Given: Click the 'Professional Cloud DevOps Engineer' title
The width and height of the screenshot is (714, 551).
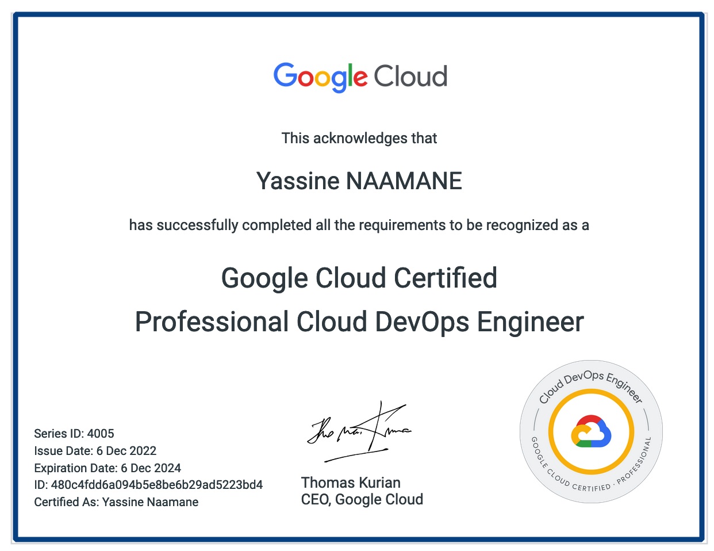Looking at the screenshot, I should click(x=359, y=322).
